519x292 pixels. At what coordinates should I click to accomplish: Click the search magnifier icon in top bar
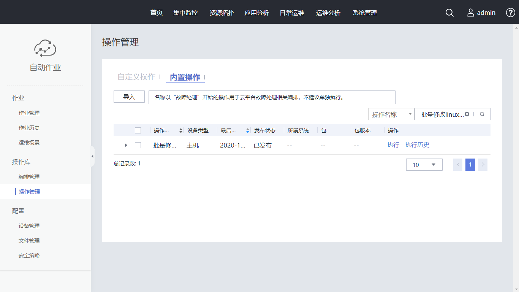point(449,13)
